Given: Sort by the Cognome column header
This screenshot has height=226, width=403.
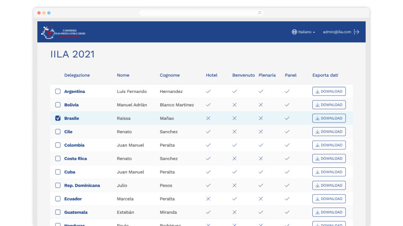Looking at the screenshot, I should [170, 75].
